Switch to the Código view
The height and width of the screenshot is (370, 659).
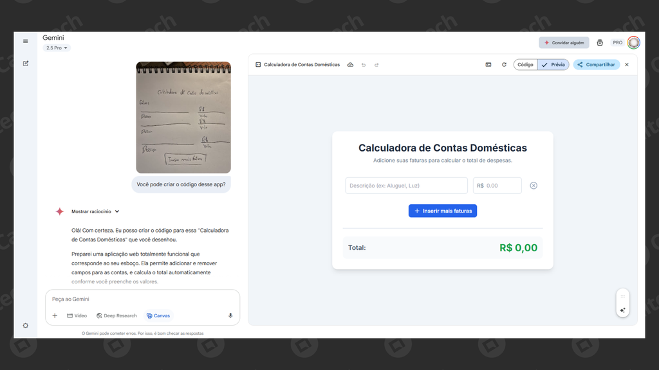point(524,64)
